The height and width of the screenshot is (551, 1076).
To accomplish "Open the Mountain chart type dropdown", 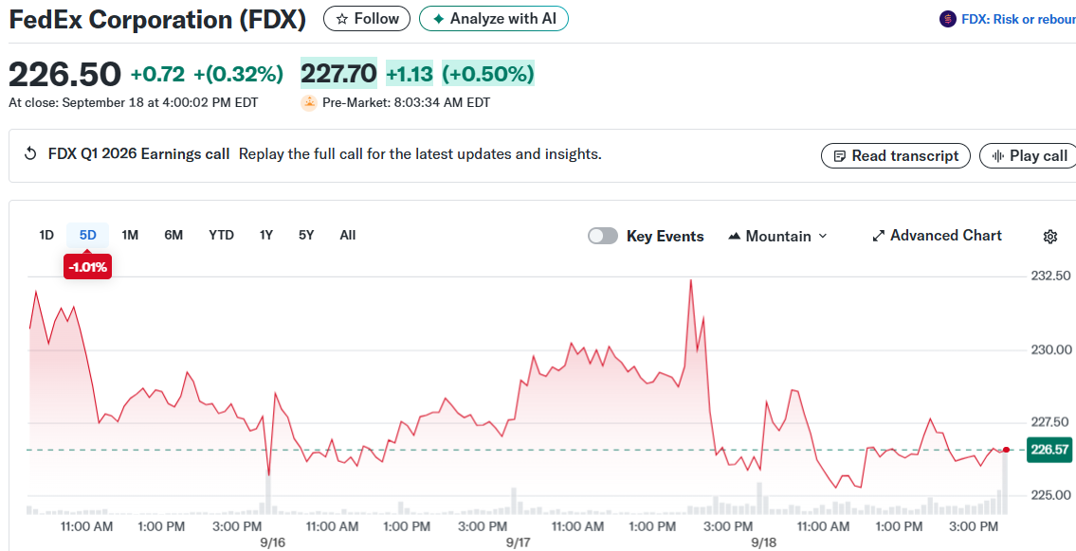I will point(777,236).
